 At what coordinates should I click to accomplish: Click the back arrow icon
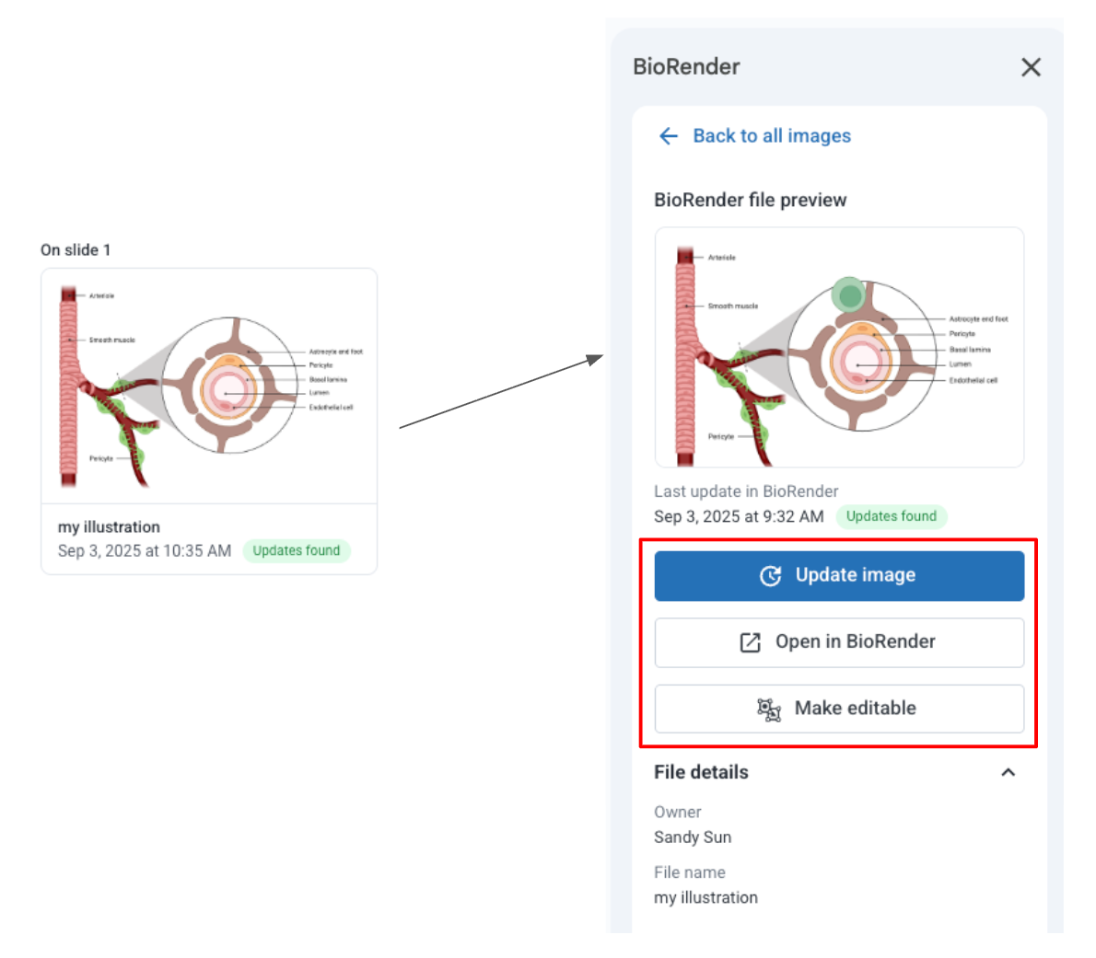669,136
